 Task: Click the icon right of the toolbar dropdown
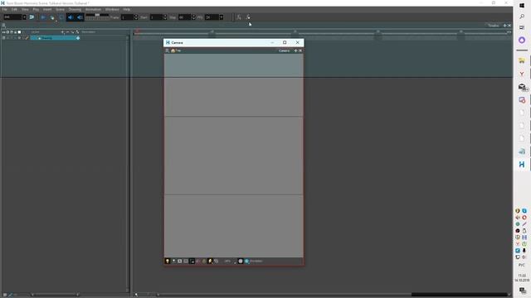(x=32, y=17)
